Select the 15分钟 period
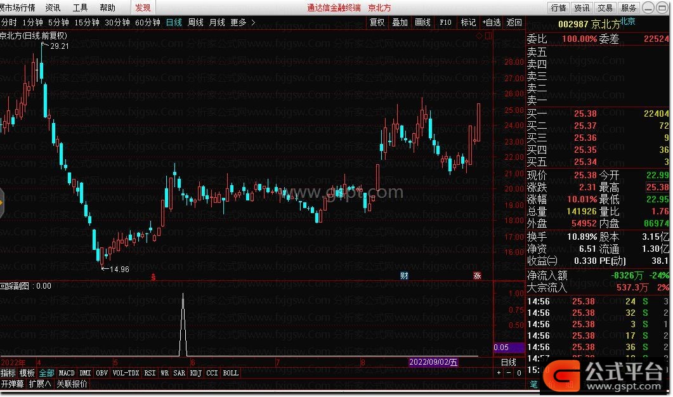 point(87,22)
